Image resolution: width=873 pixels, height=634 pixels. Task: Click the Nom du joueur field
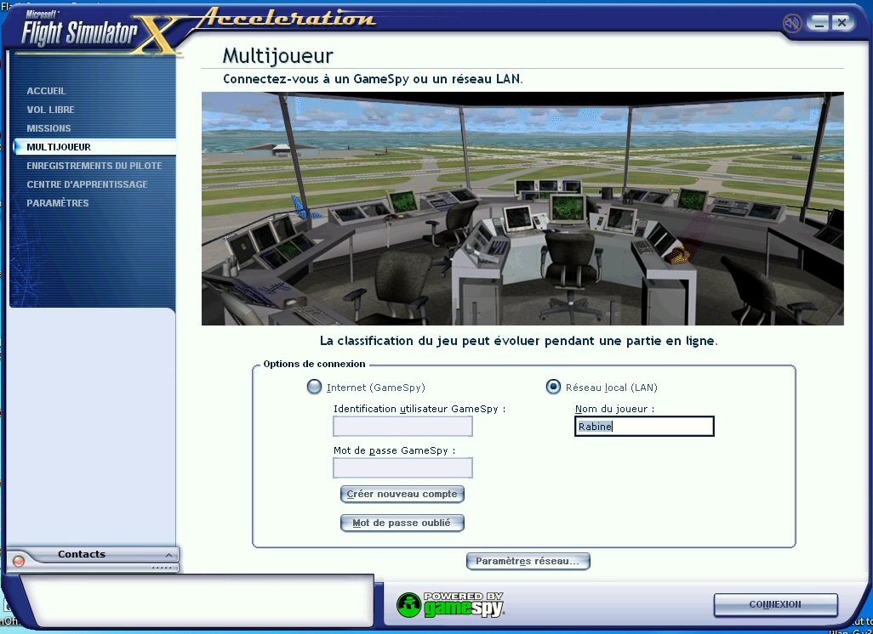point(644,427)
